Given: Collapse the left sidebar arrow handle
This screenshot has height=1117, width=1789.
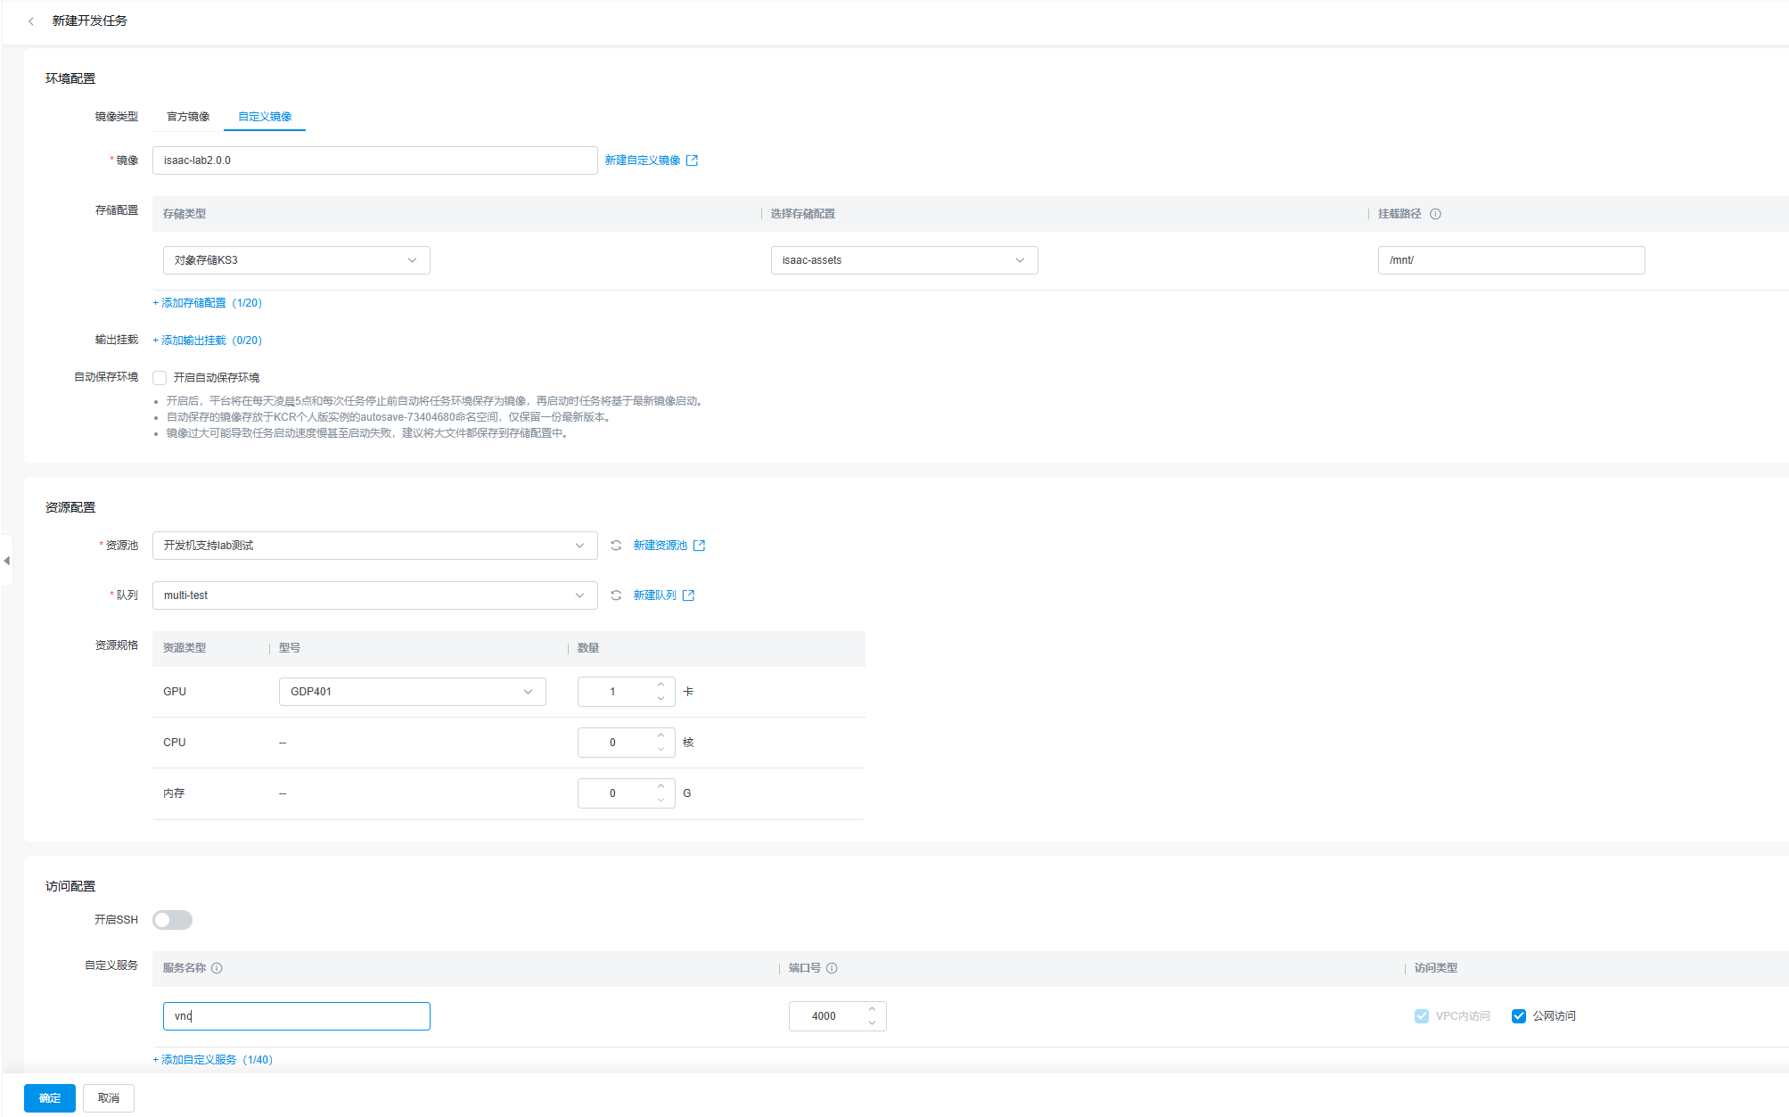Looking at the screenshot, I should click(x=7, y=561).
